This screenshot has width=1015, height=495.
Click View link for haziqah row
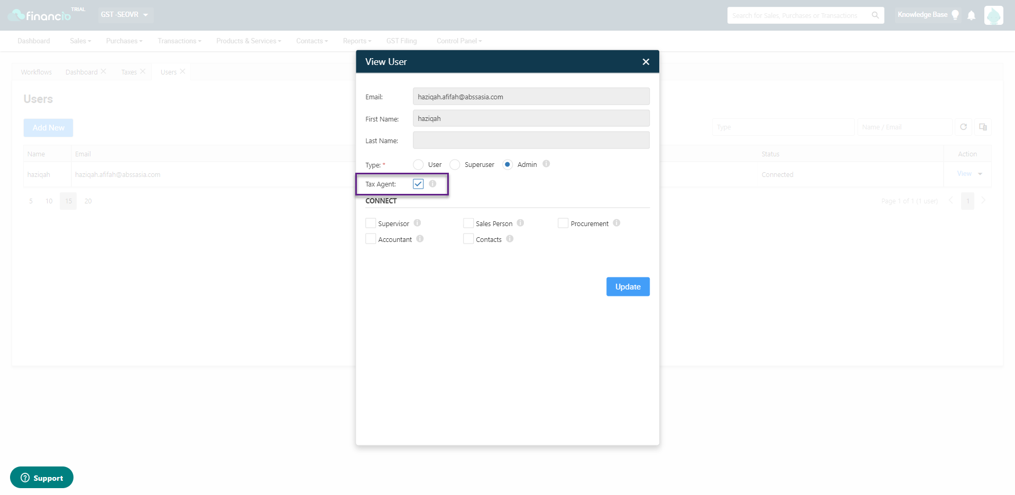coord(964,174)
